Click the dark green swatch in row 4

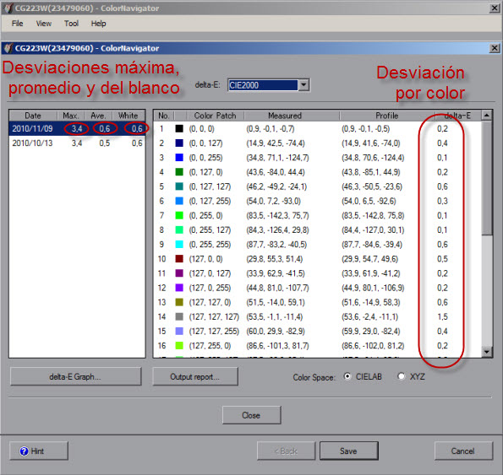(x=179, y=172)
